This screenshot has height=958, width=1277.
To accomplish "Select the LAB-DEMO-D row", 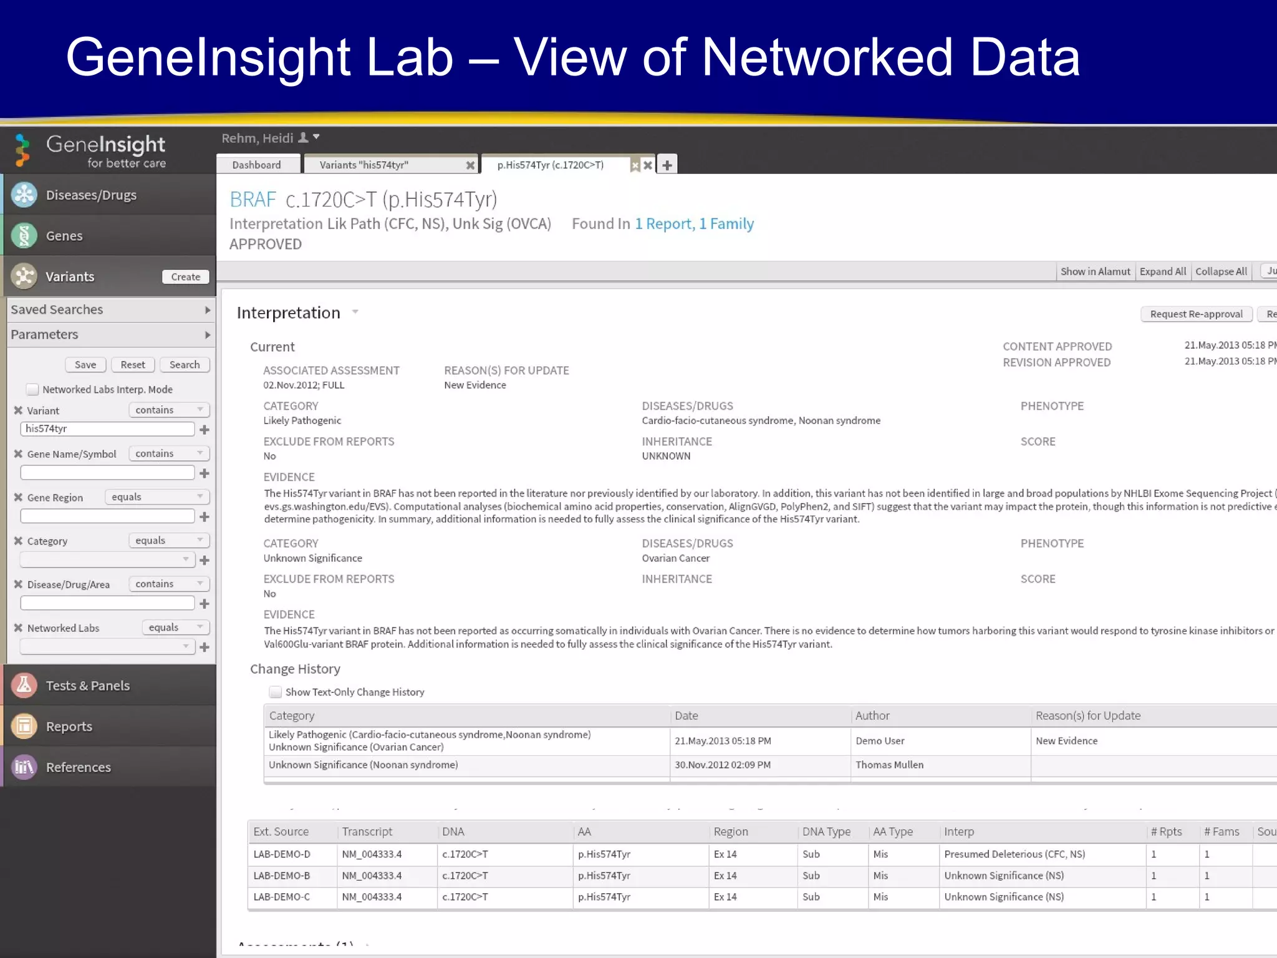I will [x=762, y=854].
